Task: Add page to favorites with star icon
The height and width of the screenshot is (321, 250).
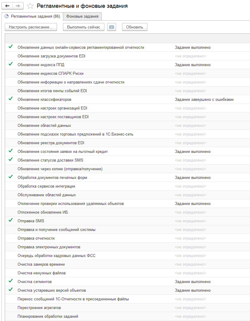Action: [x=30, y=6]
